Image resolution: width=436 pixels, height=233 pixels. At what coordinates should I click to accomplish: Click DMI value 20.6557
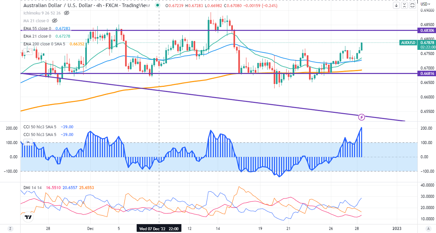click(70, 188)
